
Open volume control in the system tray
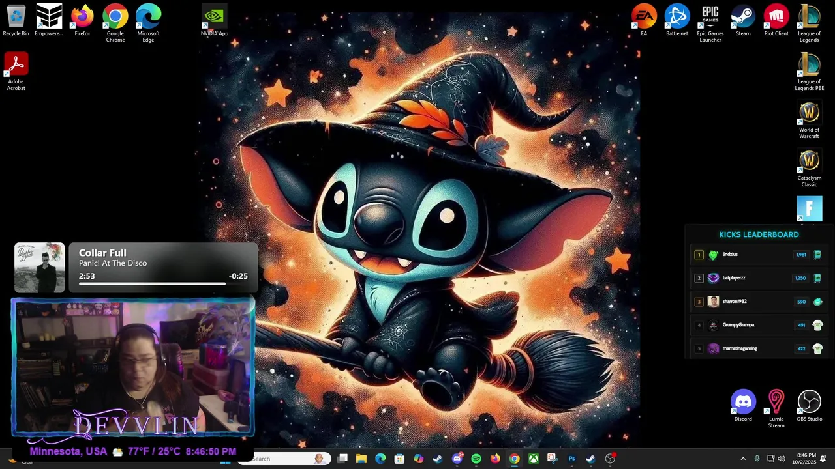point(782,459)
